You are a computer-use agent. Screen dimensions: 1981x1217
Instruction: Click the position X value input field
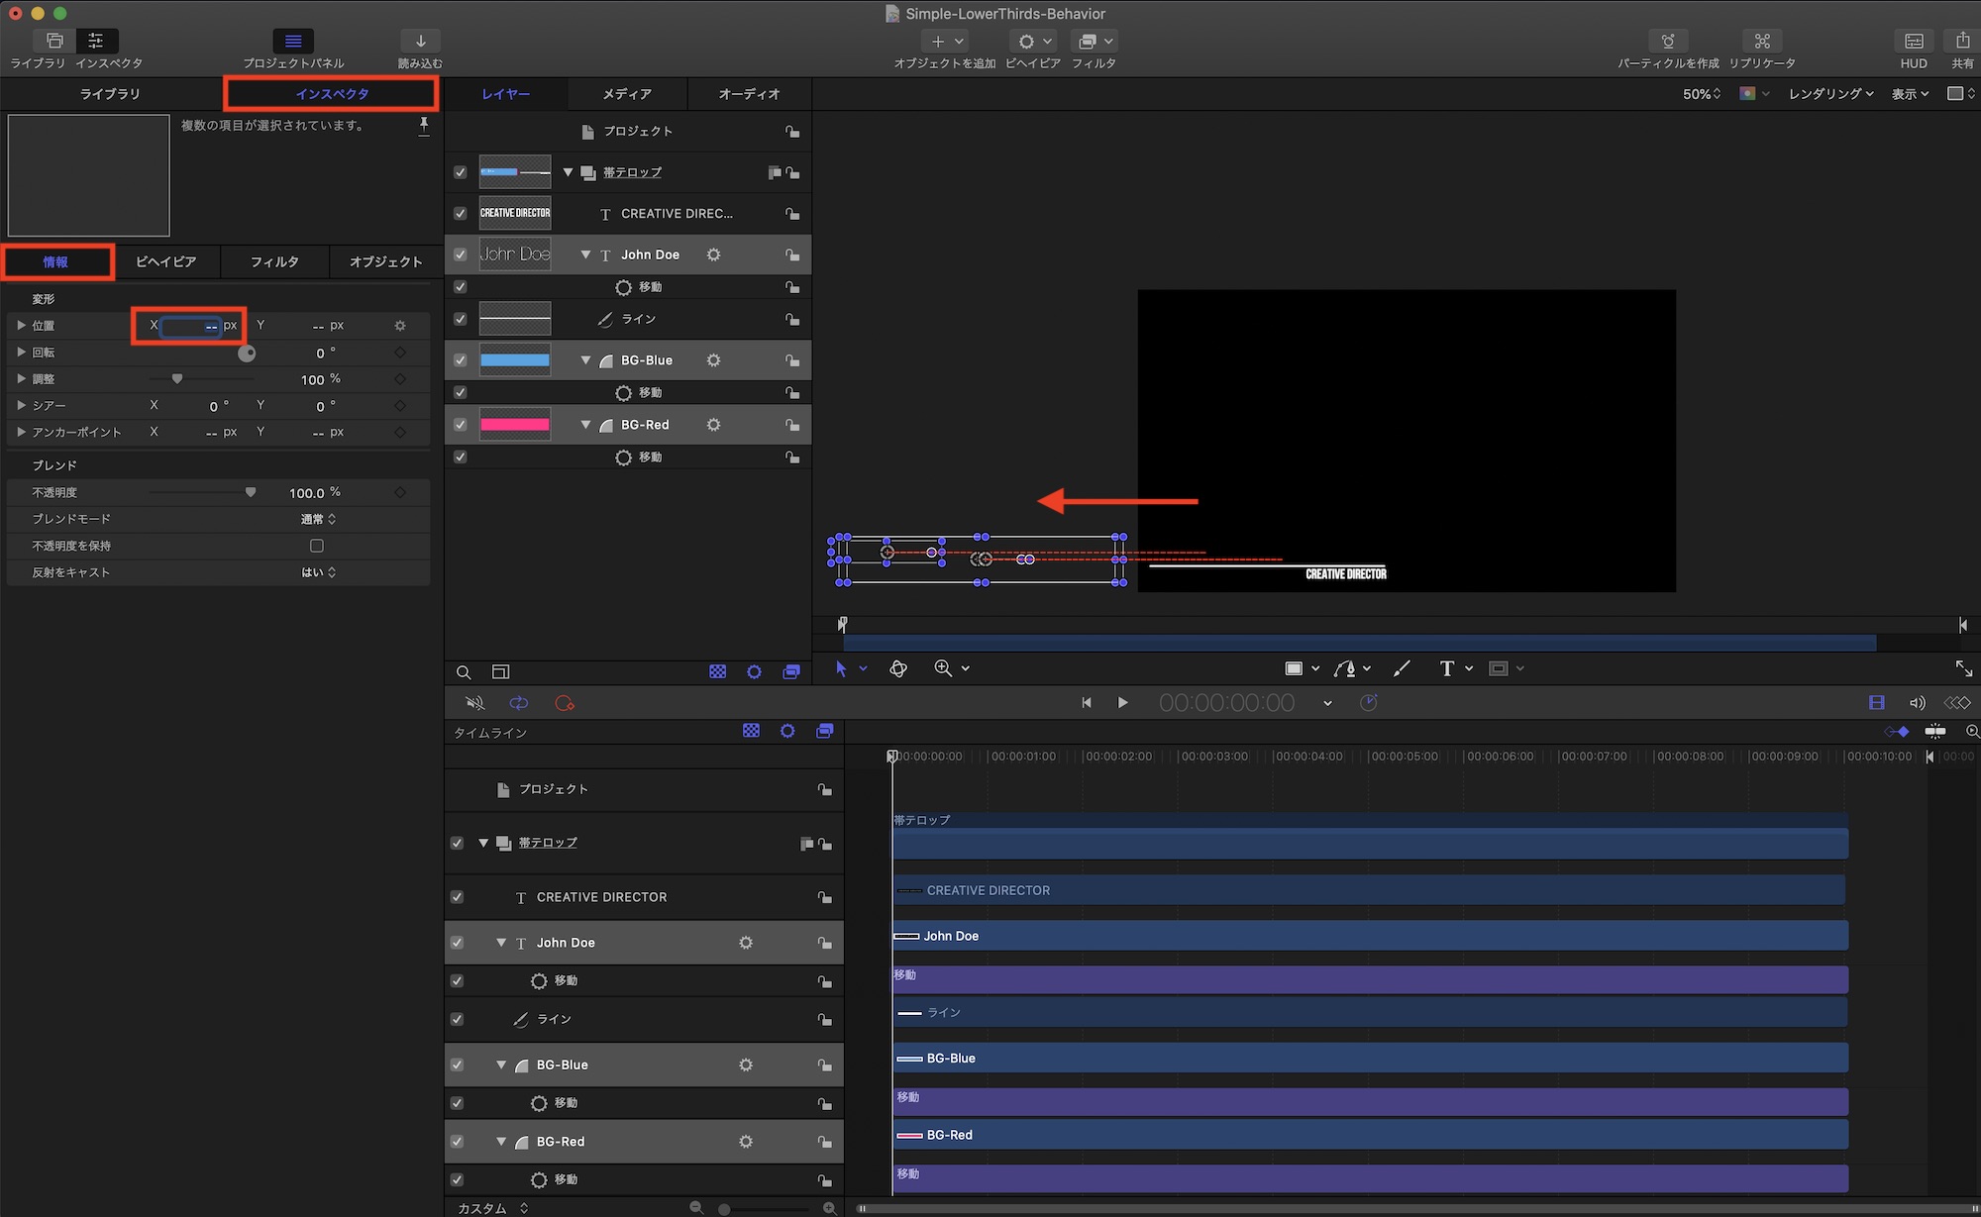point(191,326)
